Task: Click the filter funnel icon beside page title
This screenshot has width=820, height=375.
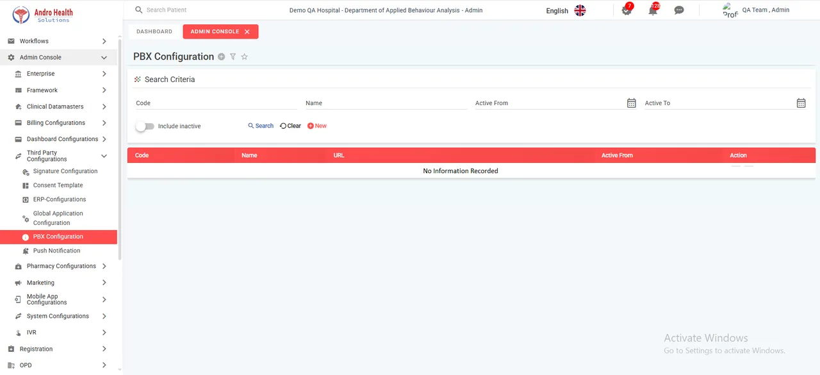Action: (233, 56)
